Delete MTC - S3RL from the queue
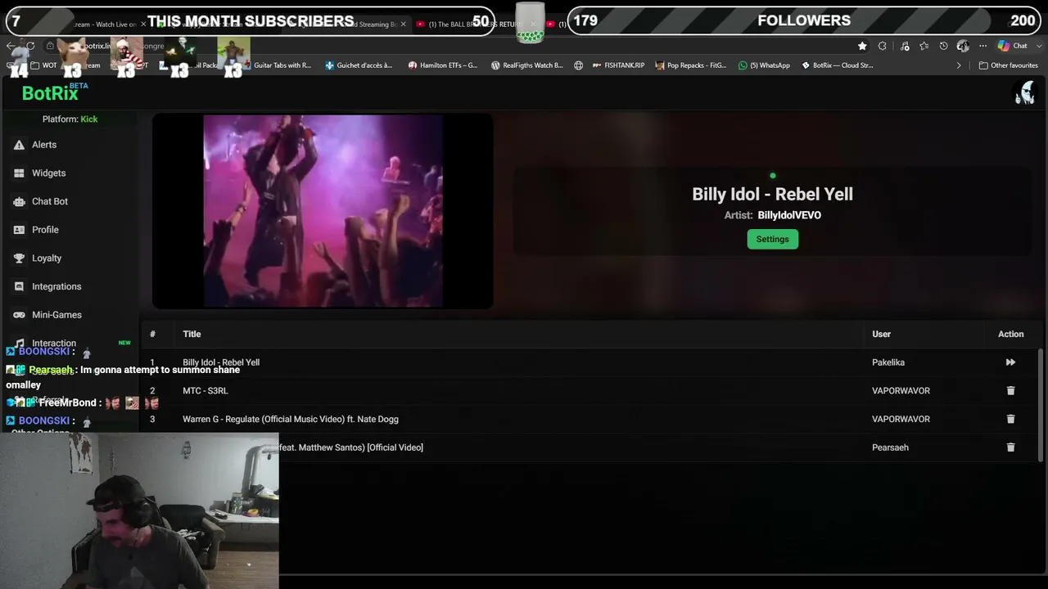Screen dimensions: 1048x589 tap(1010, 391)
